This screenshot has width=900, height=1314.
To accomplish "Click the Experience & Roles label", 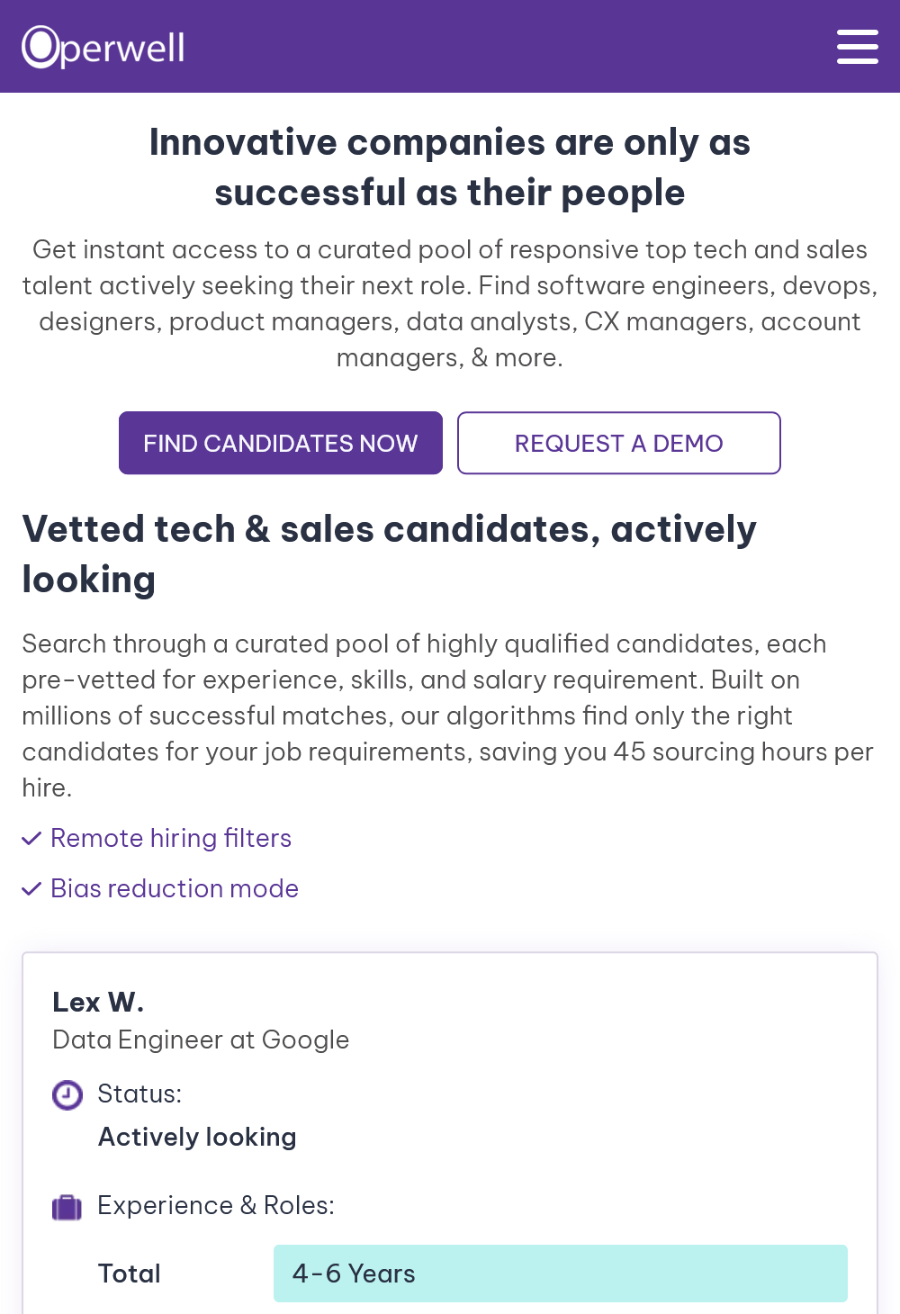I will tap(216, 1205).
